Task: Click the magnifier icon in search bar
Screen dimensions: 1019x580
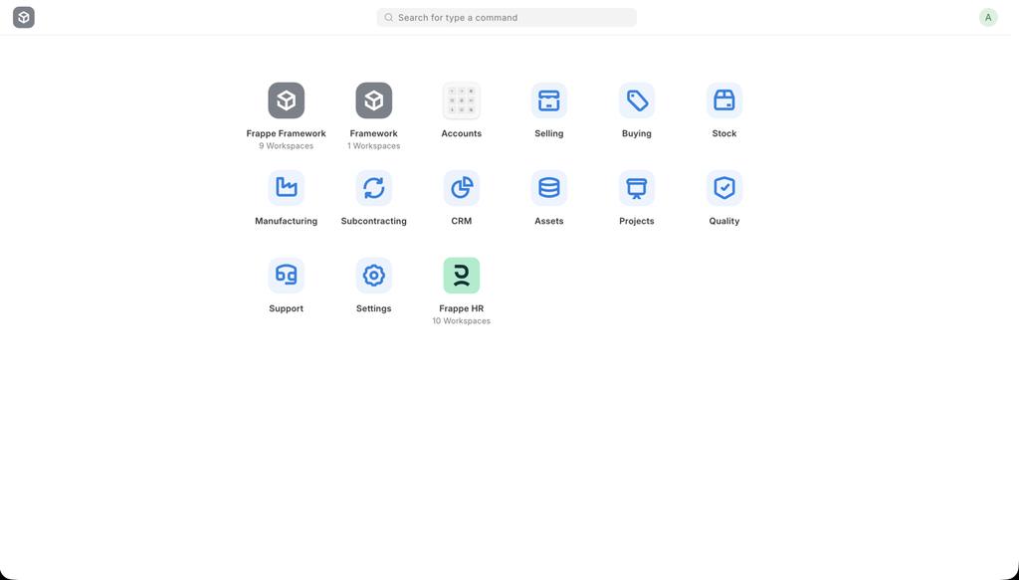Action: click(x=389, y=18)
